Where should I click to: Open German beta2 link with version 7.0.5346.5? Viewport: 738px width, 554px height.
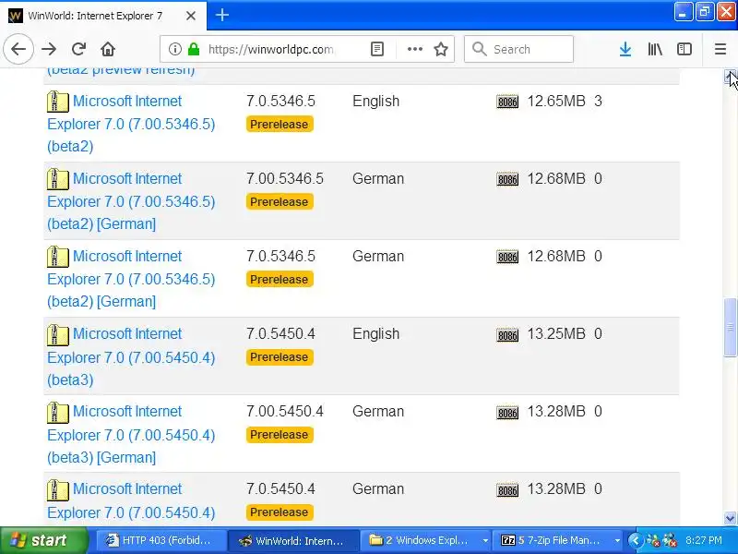click(131, 279)
